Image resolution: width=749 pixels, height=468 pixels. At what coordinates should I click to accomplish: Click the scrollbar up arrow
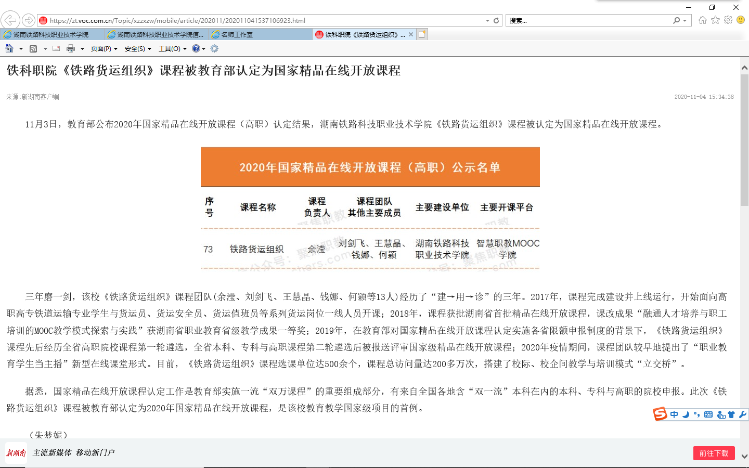(x=744, y=68)
